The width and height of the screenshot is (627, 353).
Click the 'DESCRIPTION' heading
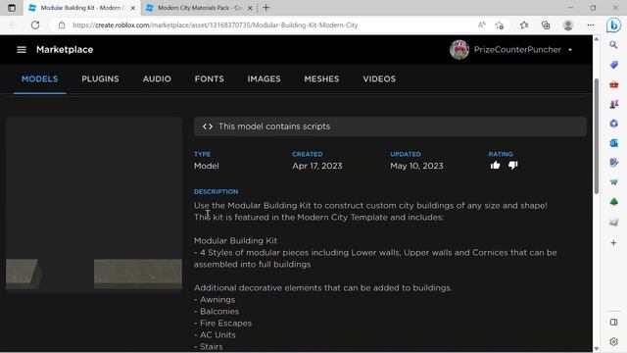tap(216, 192)
